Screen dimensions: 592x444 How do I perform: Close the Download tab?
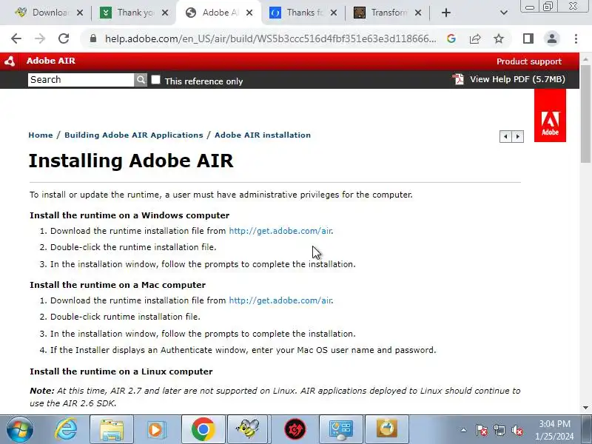80,13
